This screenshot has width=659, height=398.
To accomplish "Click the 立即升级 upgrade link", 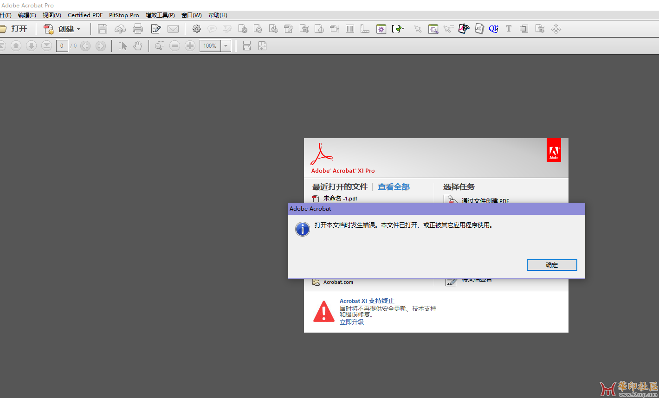I will coord(352,322).
